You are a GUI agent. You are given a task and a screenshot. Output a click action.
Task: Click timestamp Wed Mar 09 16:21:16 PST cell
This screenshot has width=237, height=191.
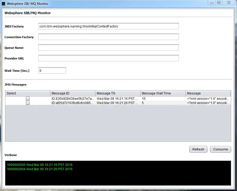point(118,99)
